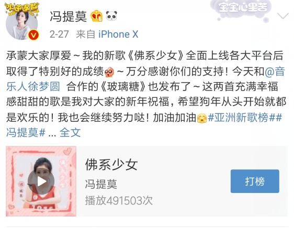Tap the 冯提莫 username
The height and width of the screenshot is (228, 294).
coord(69,17)
